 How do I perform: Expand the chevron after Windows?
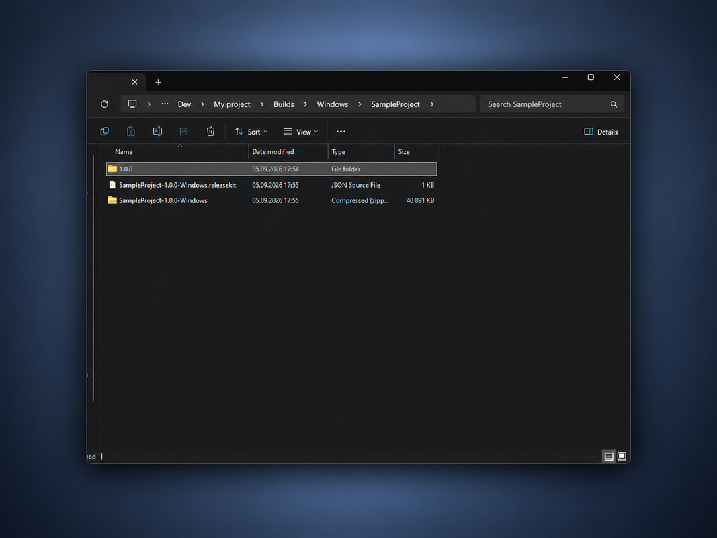click(x=360, y=104)
